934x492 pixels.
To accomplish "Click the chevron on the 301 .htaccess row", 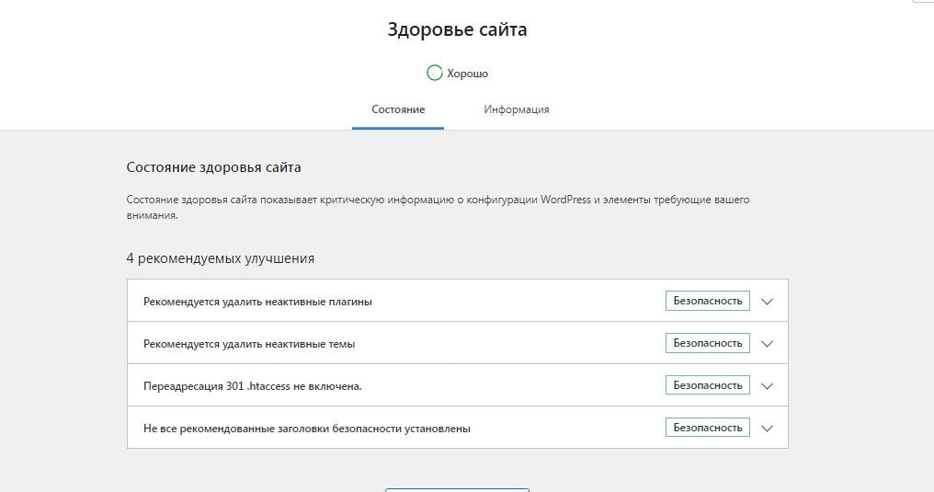I will tap(769, 385).
